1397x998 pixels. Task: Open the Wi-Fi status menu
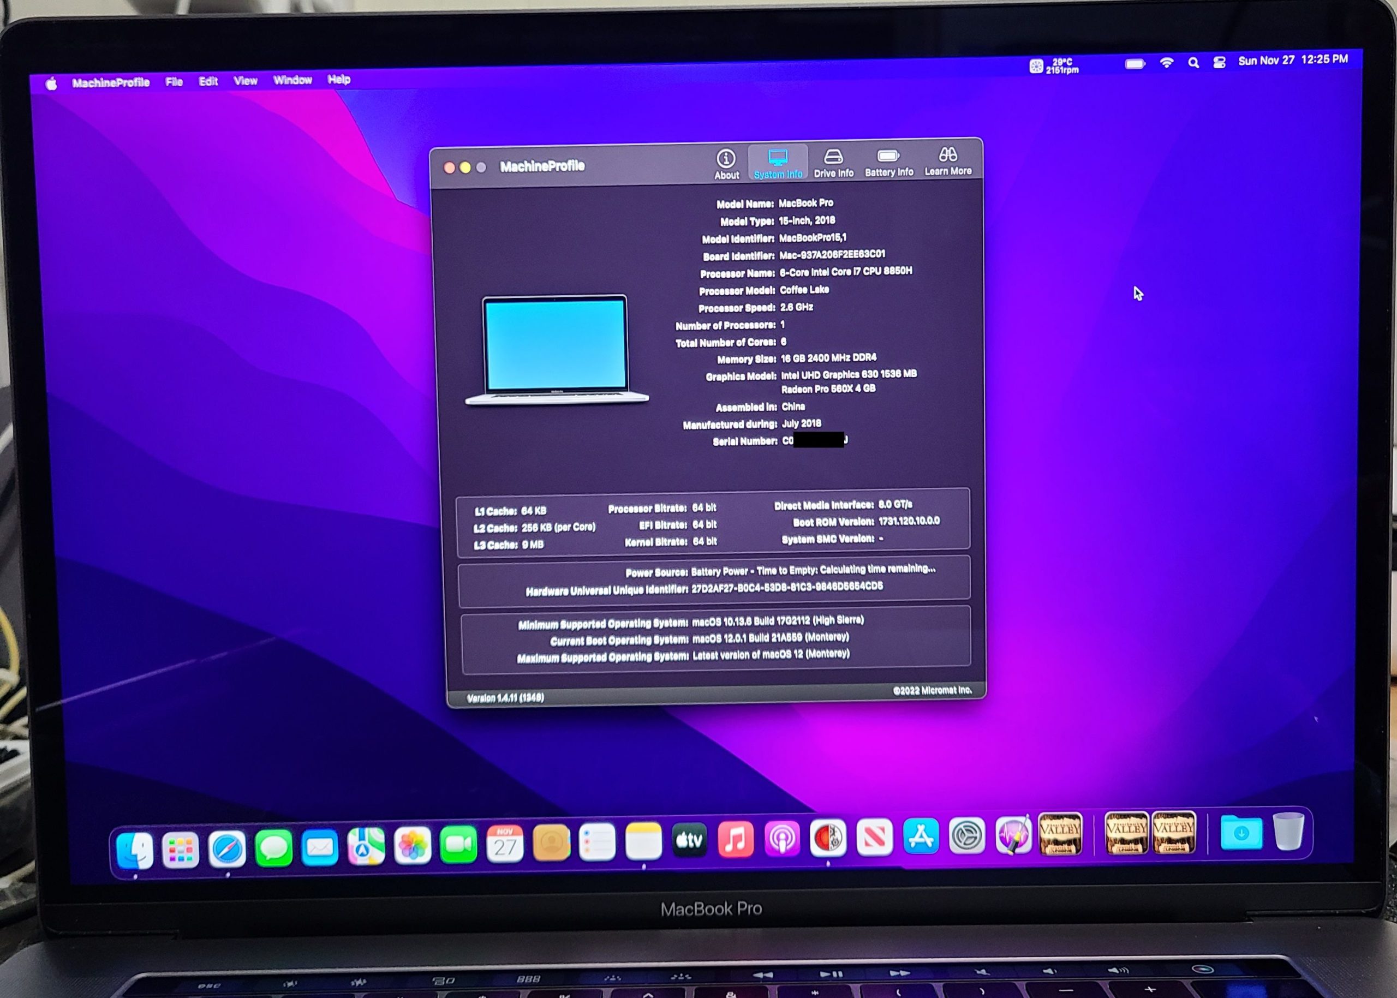1167,63
